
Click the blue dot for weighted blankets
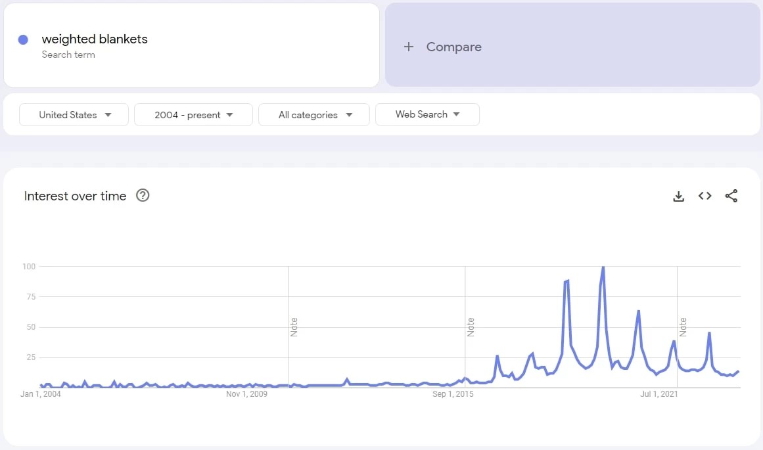pos(23,40)
